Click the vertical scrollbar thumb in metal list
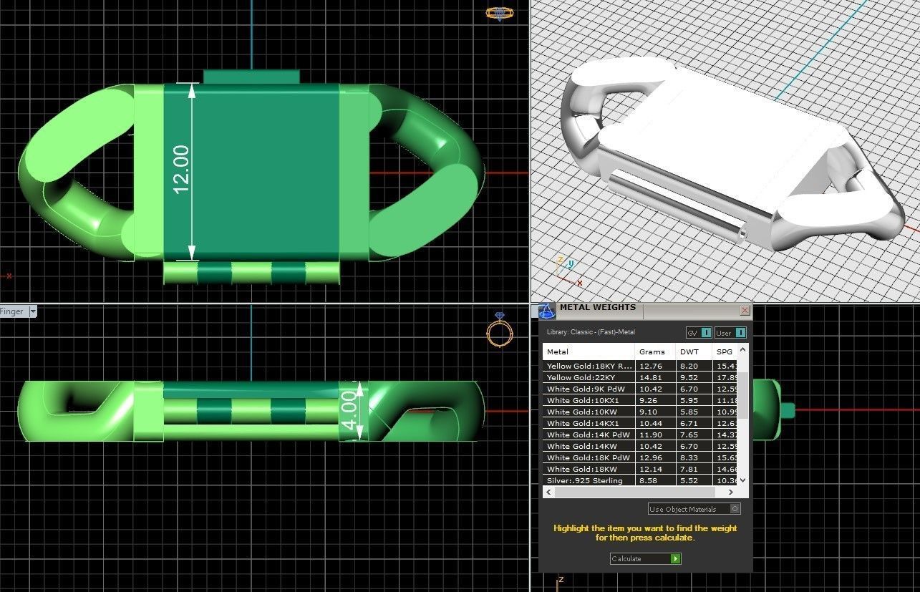 [x=742, y=395]
